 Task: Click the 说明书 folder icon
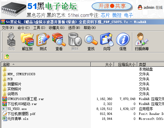pyautogui.click(x=4, y=94)
